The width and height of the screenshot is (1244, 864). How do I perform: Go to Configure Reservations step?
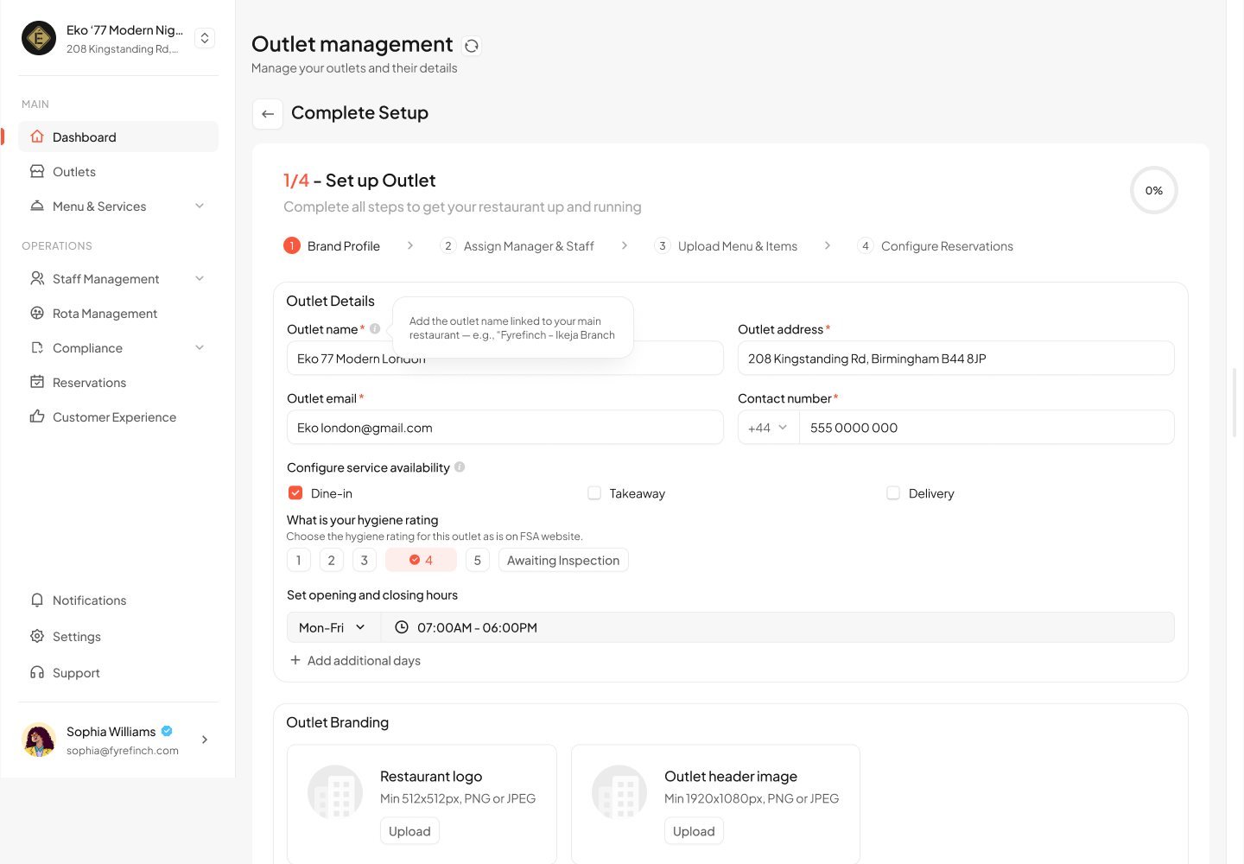[936, 246]
